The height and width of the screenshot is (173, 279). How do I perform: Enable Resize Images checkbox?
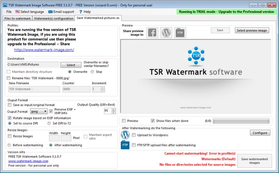(9, 136)
